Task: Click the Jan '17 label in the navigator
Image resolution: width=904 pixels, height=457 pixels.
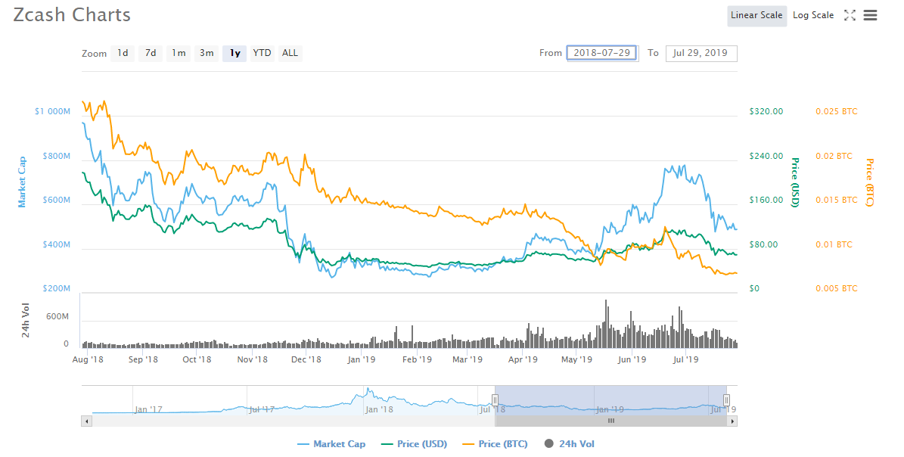Action: tap(148, 410)
